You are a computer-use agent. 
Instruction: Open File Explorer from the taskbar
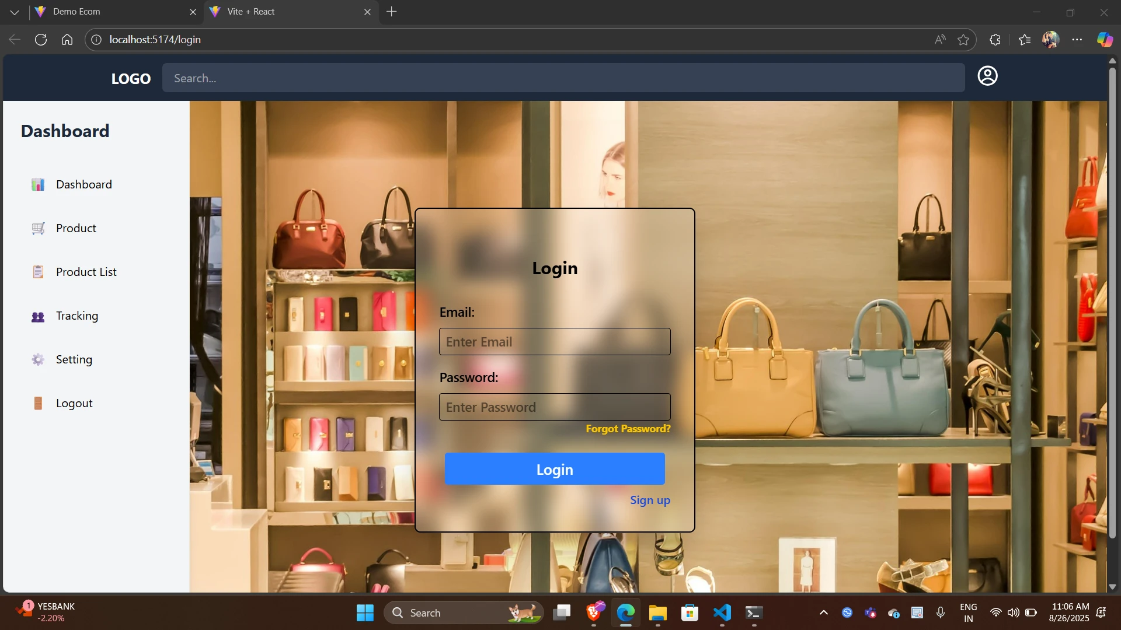(x=657, y=612)
